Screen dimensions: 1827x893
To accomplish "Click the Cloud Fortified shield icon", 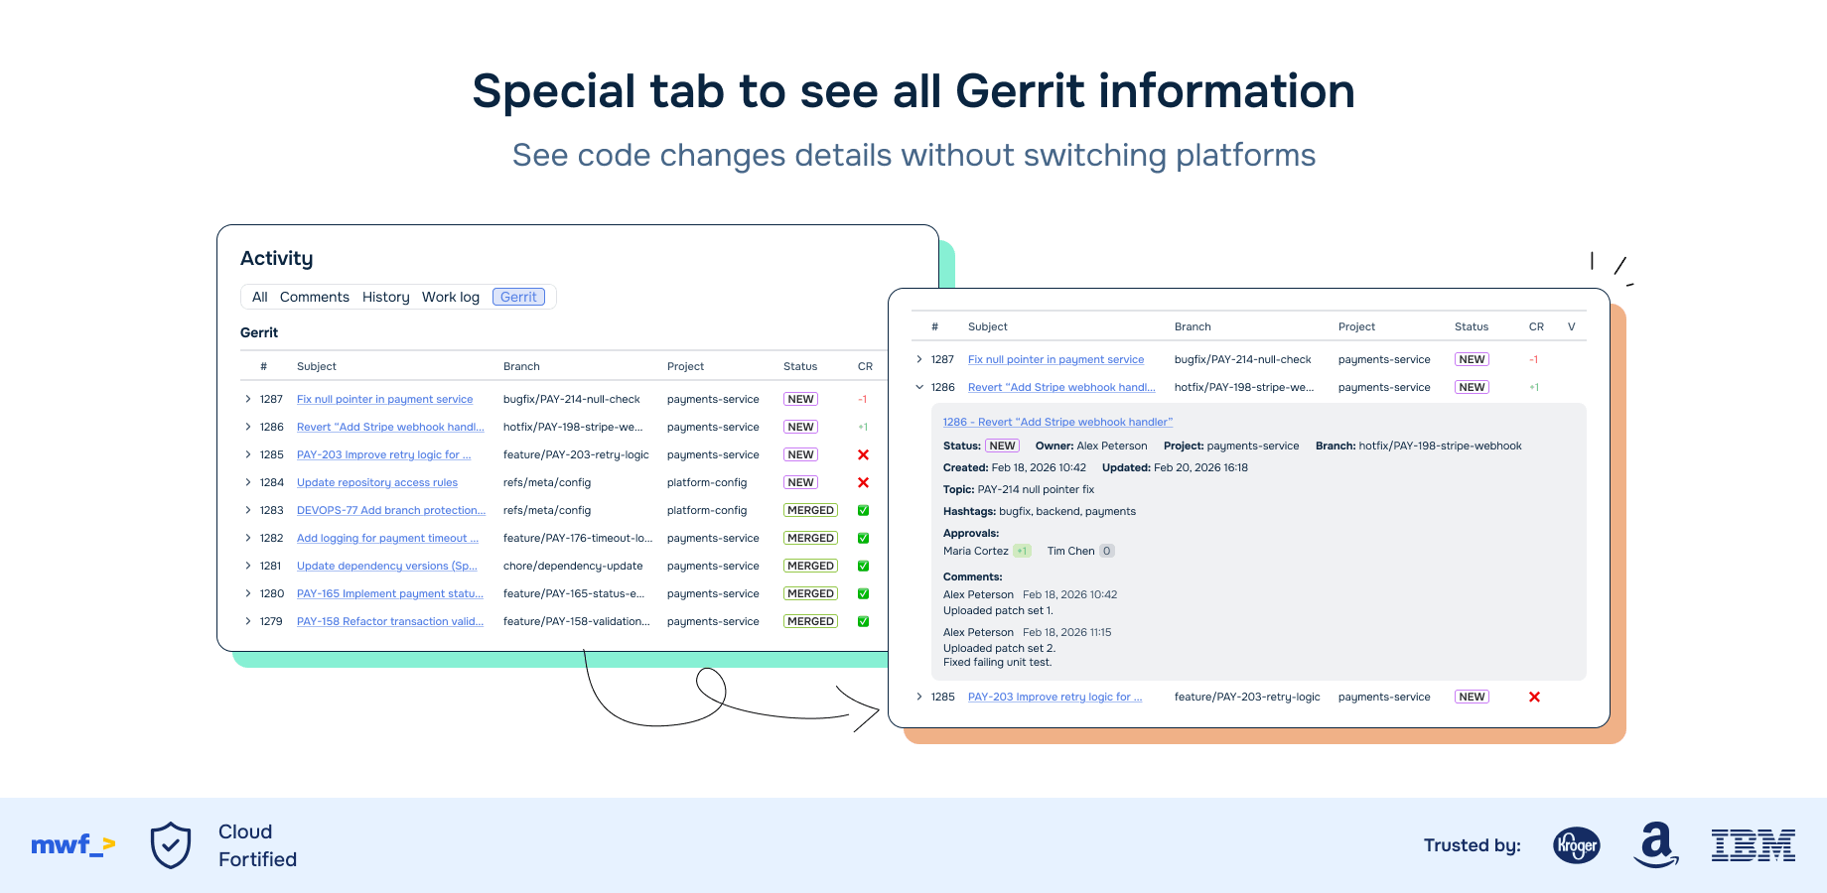I will click(171, 845).
